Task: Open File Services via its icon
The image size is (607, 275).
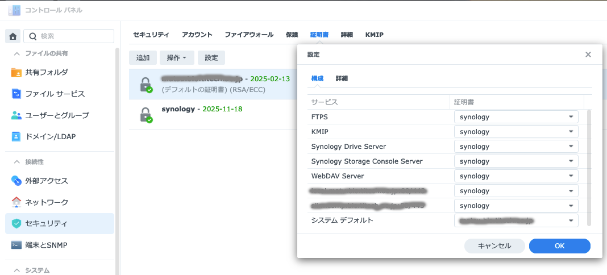Action: (16, 94)
